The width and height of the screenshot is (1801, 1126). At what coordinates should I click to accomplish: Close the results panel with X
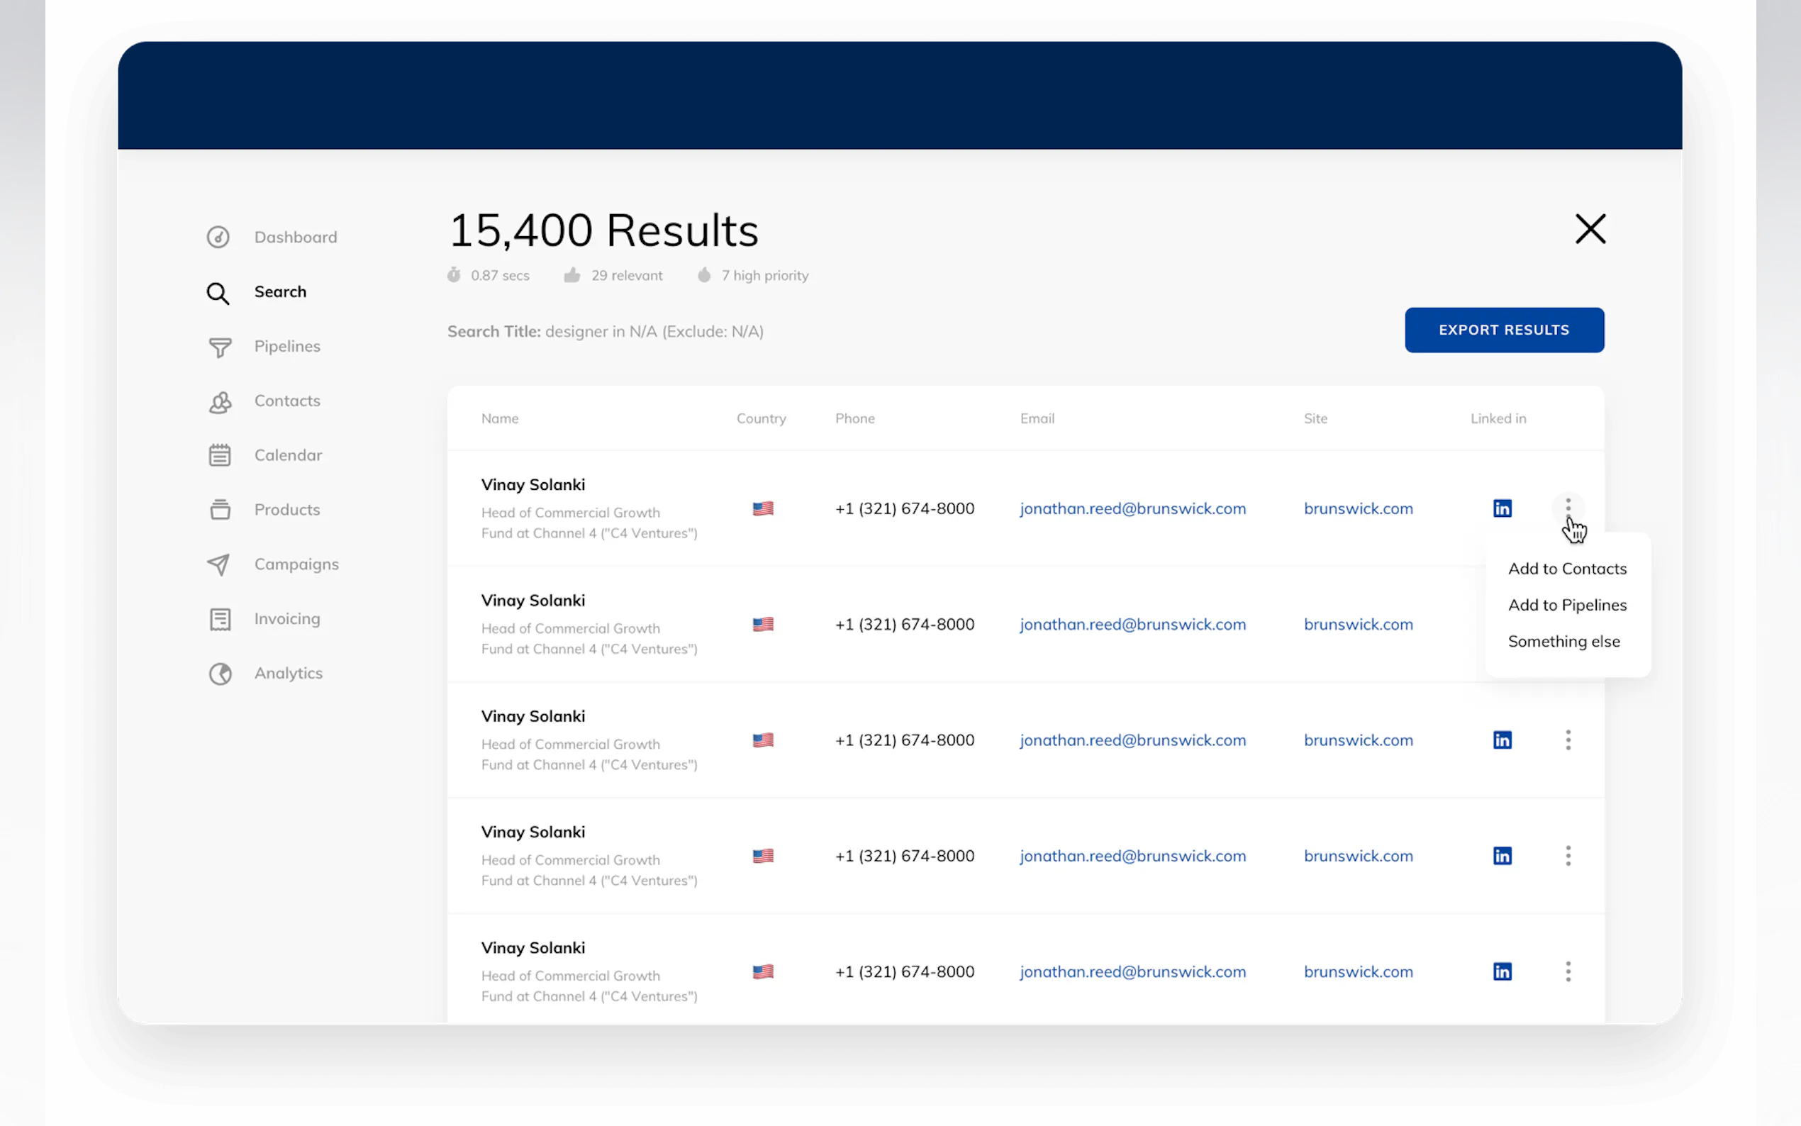(1590, 228)
